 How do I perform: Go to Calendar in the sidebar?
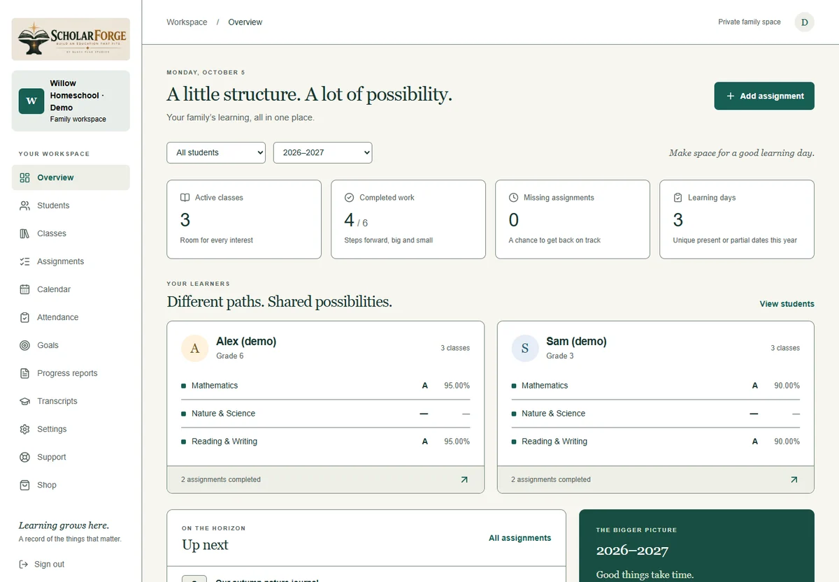[x=71, y=289]
